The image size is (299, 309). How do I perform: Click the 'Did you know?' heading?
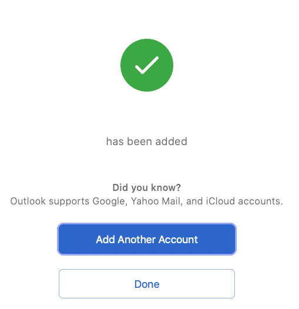pyautogui.click(x=147, y=188)
